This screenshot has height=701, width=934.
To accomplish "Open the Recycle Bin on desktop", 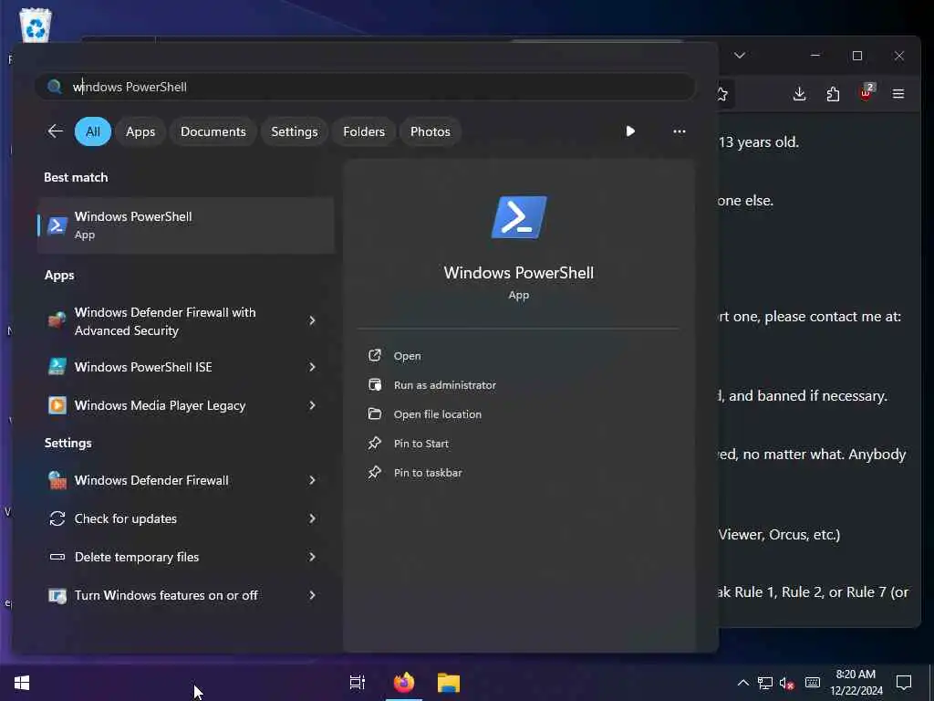I will (36, 26).
